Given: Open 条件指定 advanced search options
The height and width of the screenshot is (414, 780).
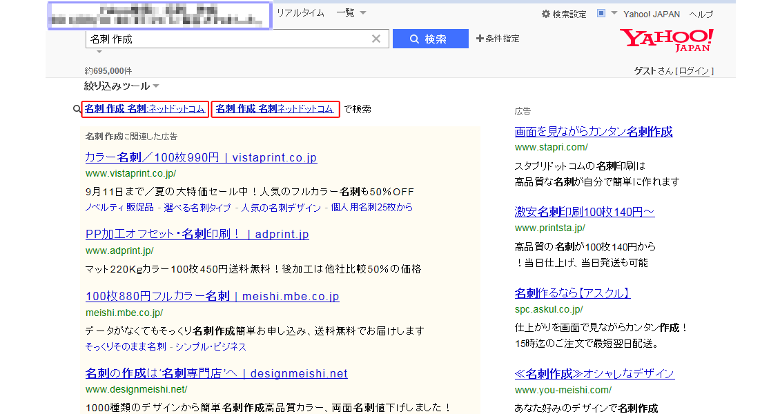Looking at the screenshot, I should click(498, 38).
